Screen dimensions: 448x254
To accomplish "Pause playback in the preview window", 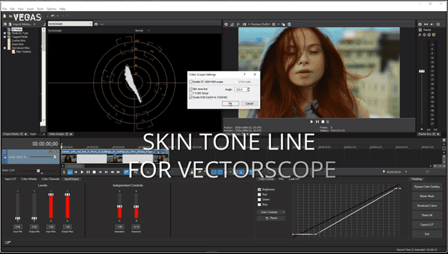I will tap(317, 122).
